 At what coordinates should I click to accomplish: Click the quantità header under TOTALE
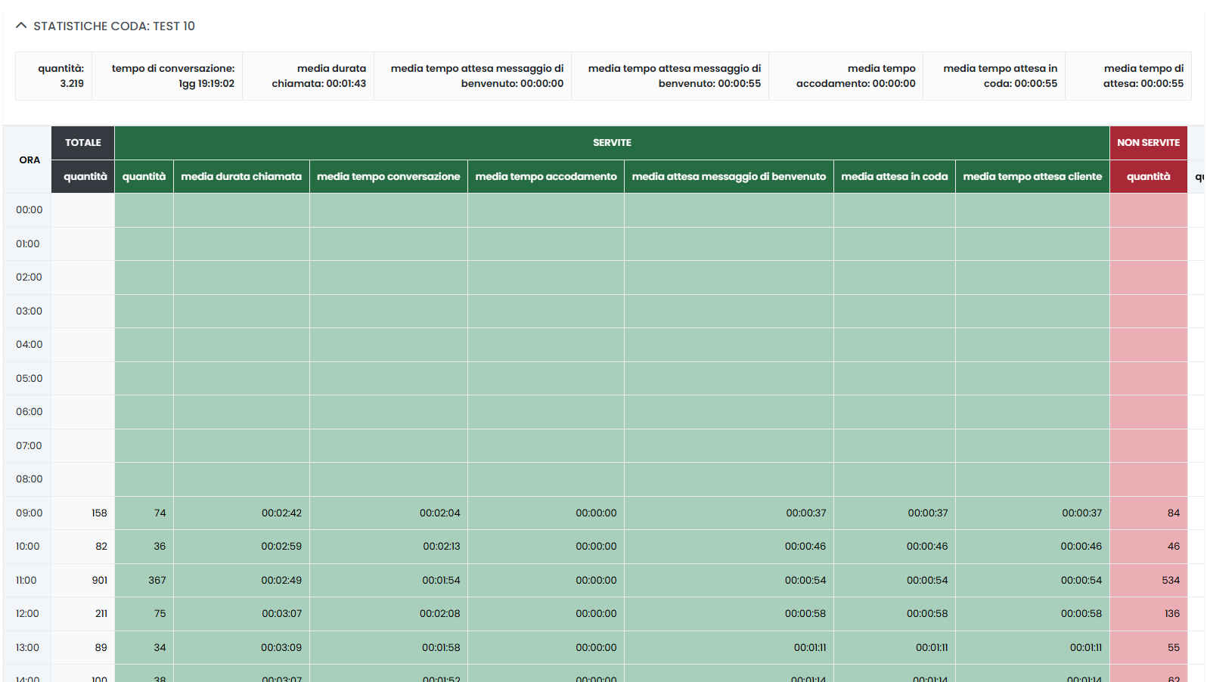pyautogui.click(x=85, y=177)
